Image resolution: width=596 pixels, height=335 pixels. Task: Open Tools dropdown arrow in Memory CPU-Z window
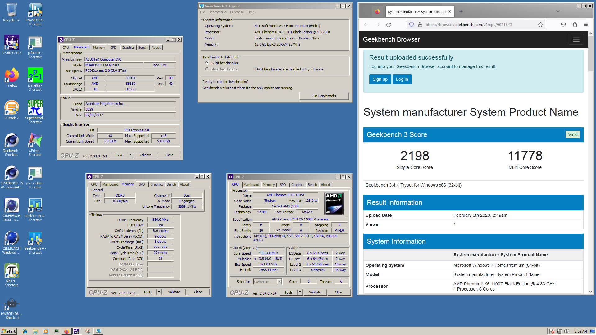(x=159, y=292)
